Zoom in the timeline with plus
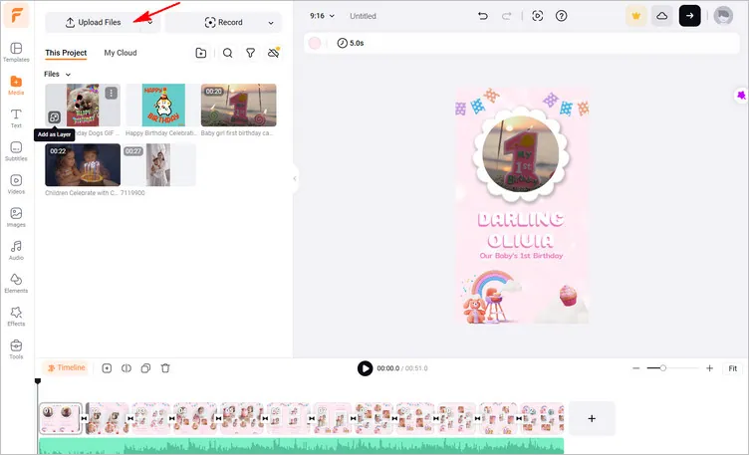The width and height of the screenshot is (749, 455). point(709,368)
